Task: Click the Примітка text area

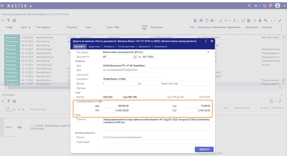Action: pos(156,124)
